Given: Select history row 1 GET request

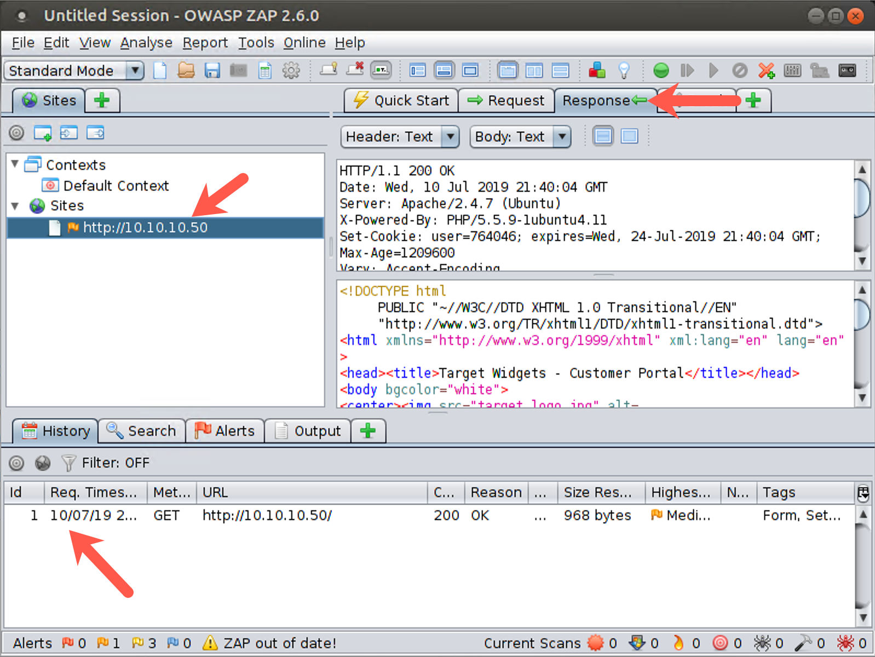Looking at the screenshot, I should coord(429,515).
